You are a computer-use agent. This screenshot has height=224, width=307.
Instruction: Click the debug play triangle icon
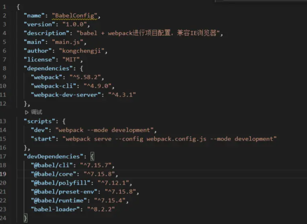tap(27, 112)
